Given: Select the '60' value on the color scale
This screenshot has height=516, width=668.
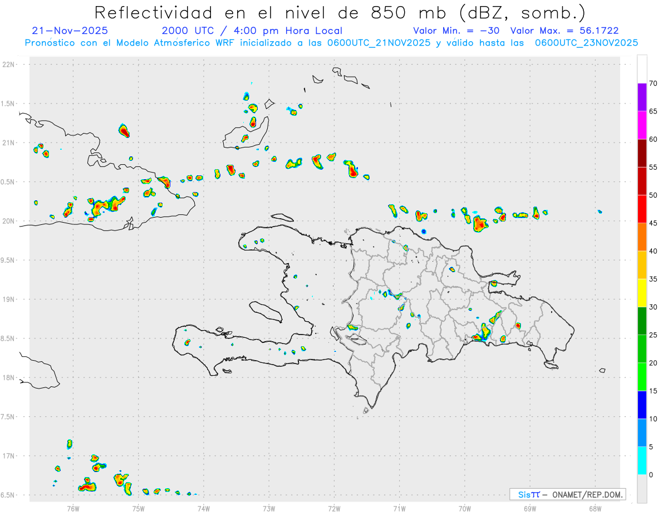Looking at the screenshot, I should [x=653, y=139].
